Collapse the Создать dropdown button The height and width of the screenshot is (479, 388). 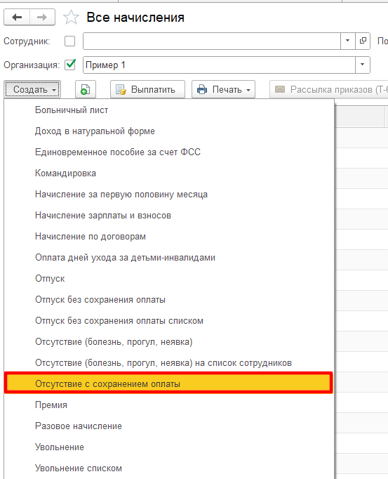point(32,89)
